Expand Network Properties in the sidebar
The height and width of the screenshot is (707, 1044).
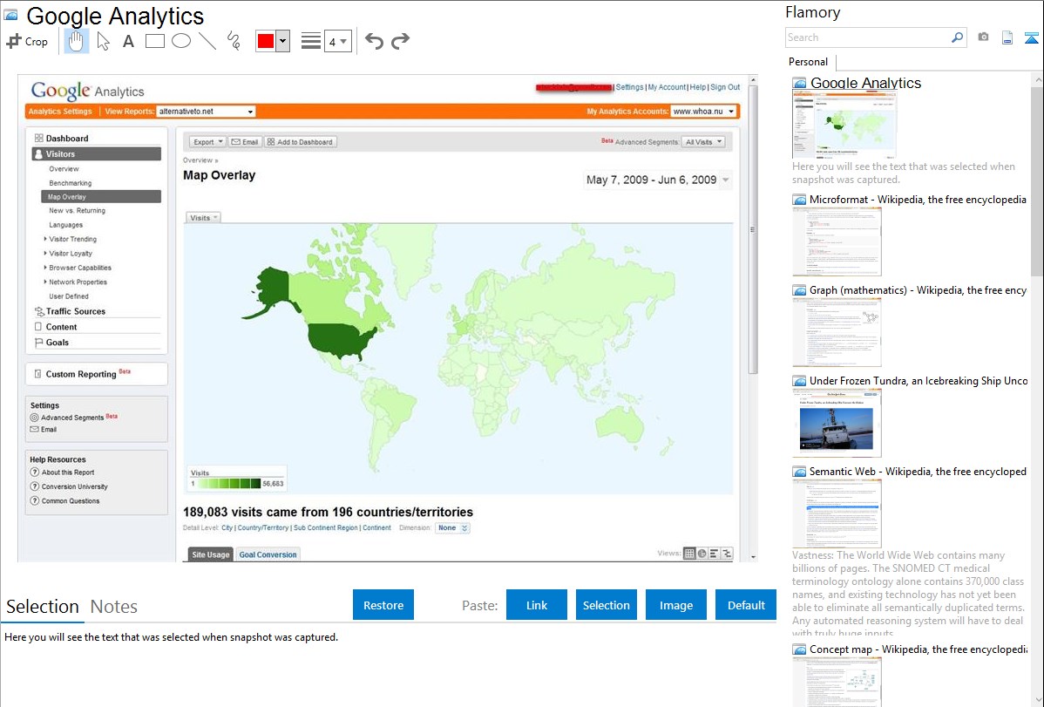pyautogui.click(x=78, y=282)
